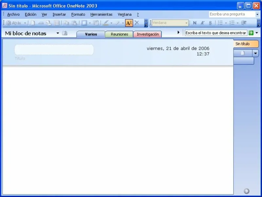This screenshot has height=197, width=262.
Task: Click the toolbar icon with a person silhouette
Action: click(48, 23)
